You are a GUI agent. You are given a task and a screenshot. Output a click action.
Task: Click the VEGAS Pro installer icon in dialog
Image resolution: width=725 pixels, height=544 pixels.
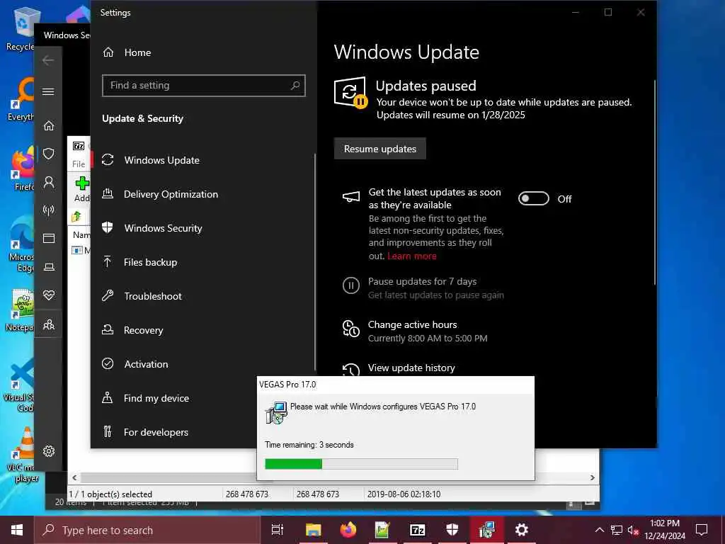(276, 413)
